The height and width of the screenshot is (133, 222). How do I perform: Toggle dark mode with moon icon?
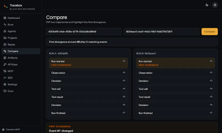click(207, 5)
